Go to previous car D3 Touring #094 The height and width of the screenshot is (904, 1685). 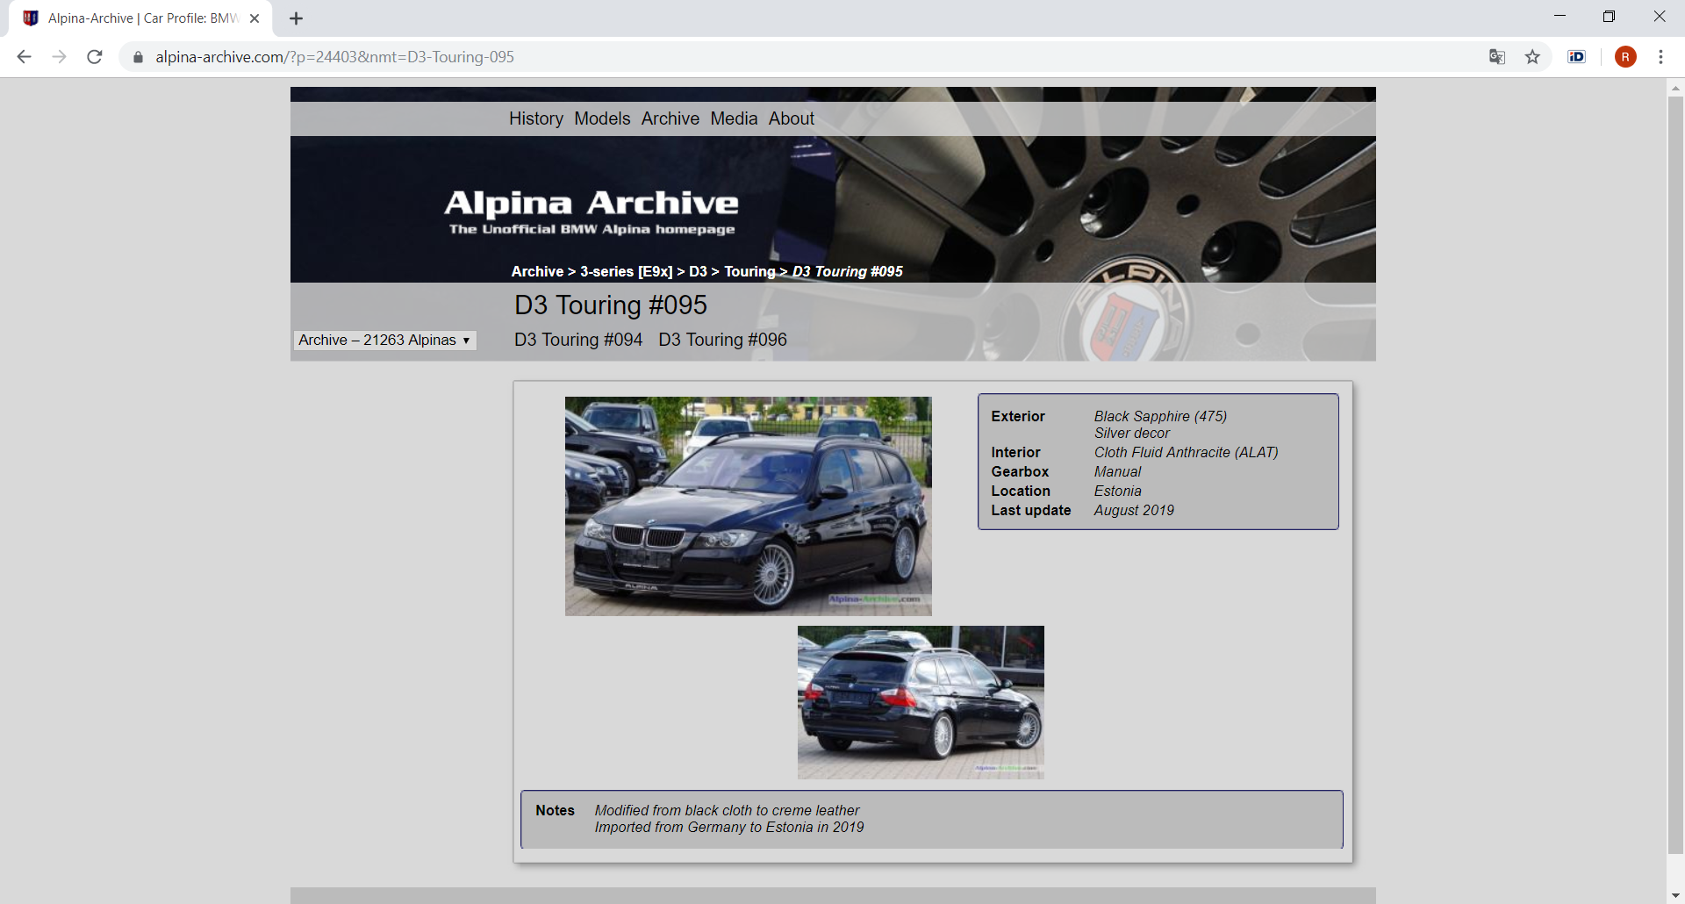click(x=578, y=340)
